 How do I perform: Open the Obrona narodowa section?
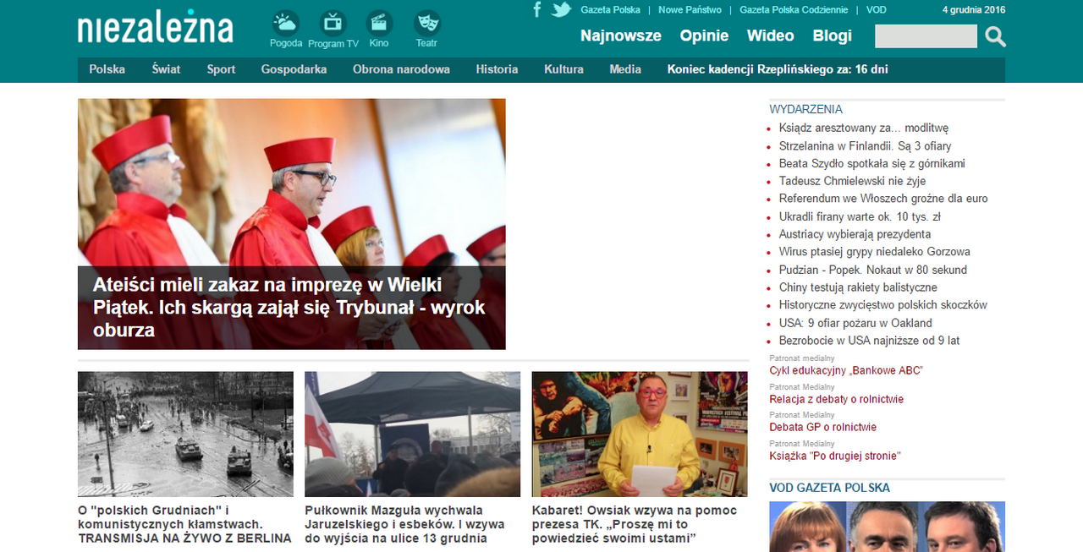pos(401,69)
